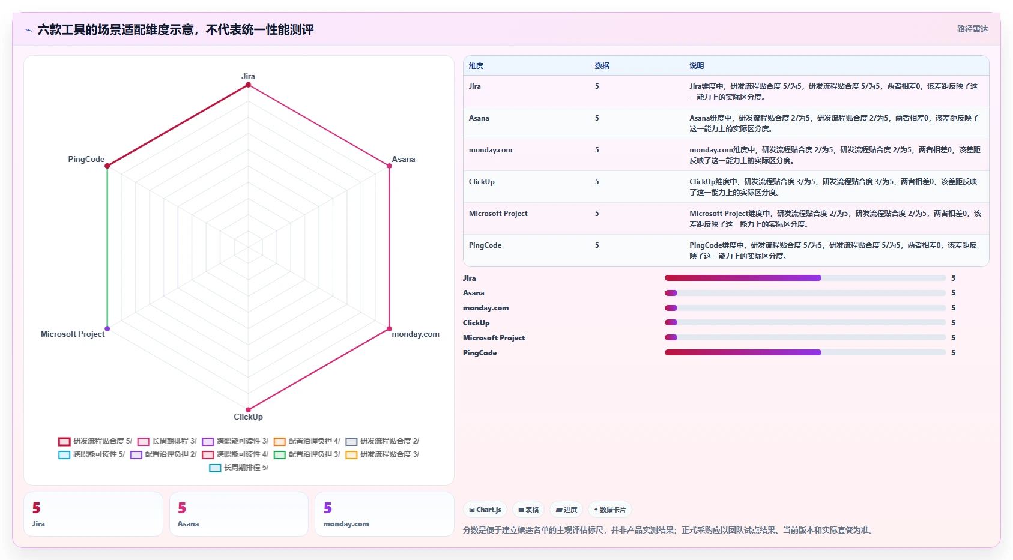
Task: Click the value 5 beside the PingCode bar
Action: pyautogui.click(x=953, y=353)
